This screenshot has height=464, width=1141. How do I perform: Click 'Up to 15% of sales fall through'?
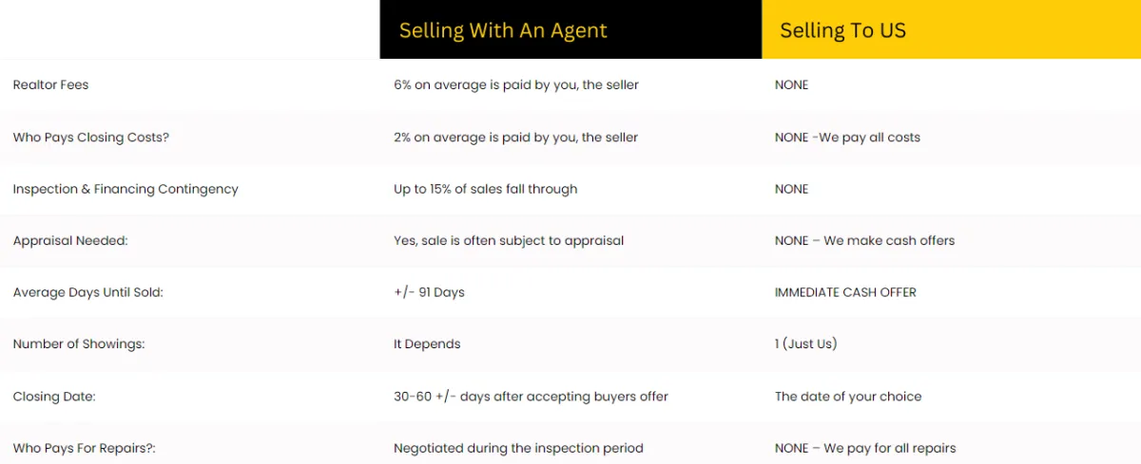click(x=485, y=189)
